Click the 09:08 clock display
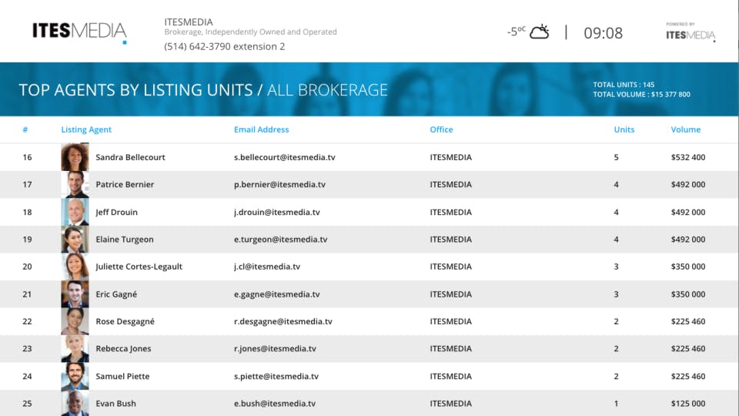Screen dimensions: 739x416 (x=603, y=32)
